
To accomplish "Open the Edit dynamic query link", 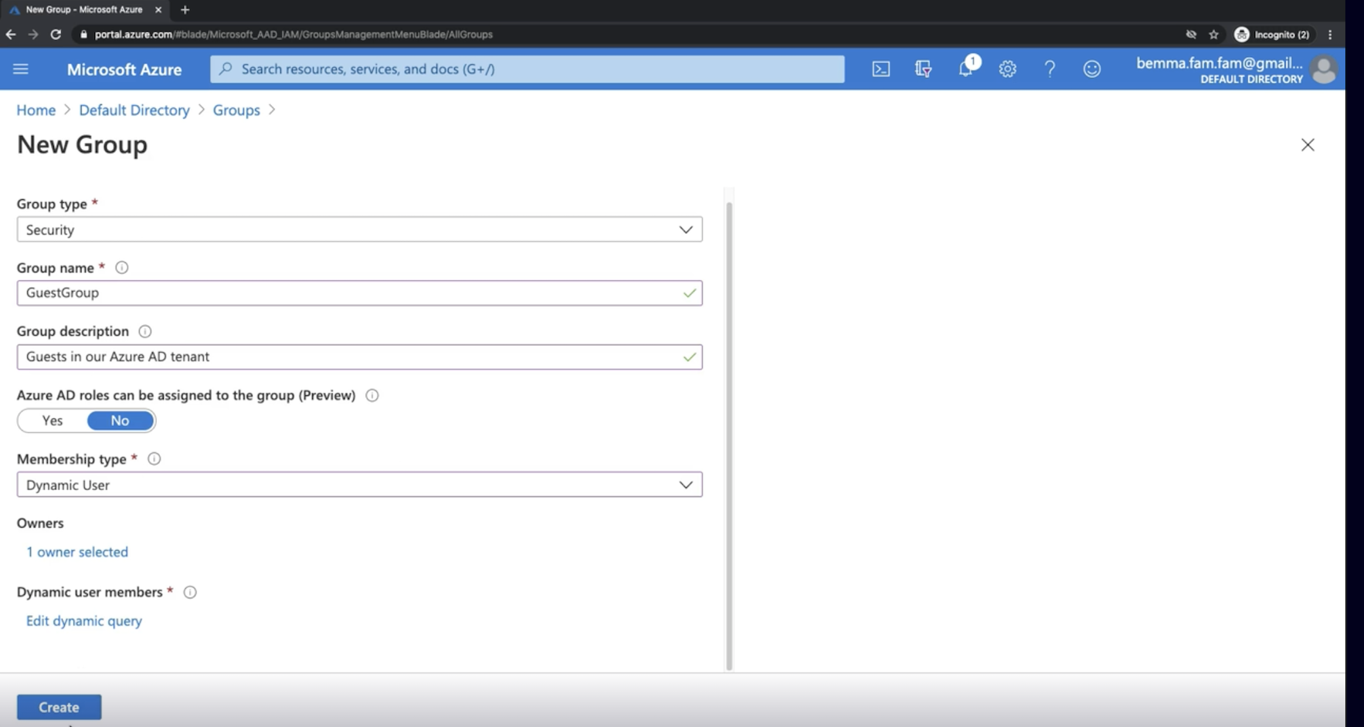I will coord(84,621).
